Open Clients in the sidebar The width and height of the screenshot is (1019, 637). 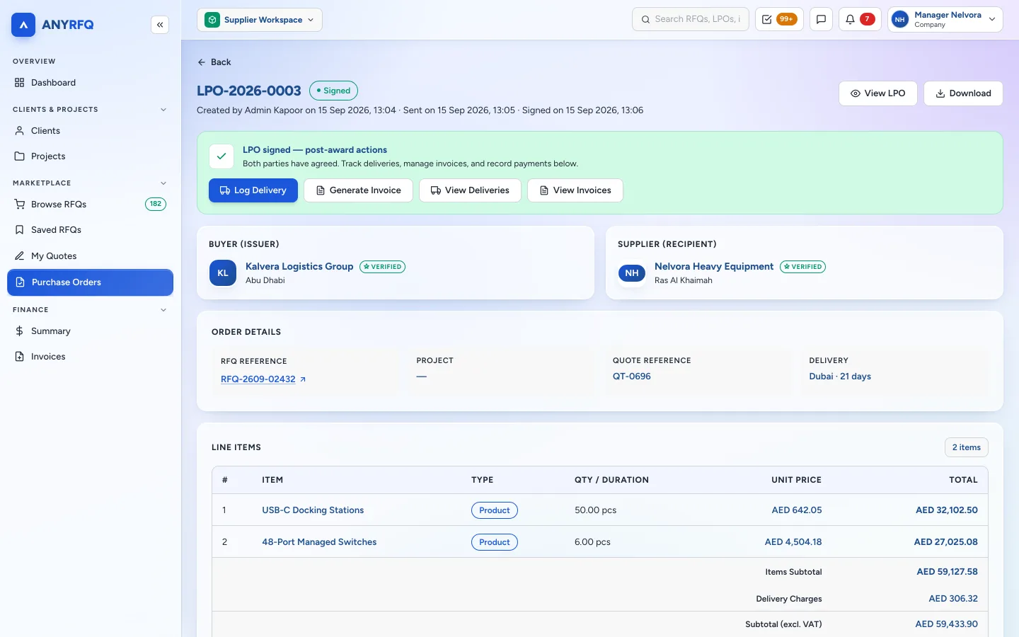[x=91, y=131]
